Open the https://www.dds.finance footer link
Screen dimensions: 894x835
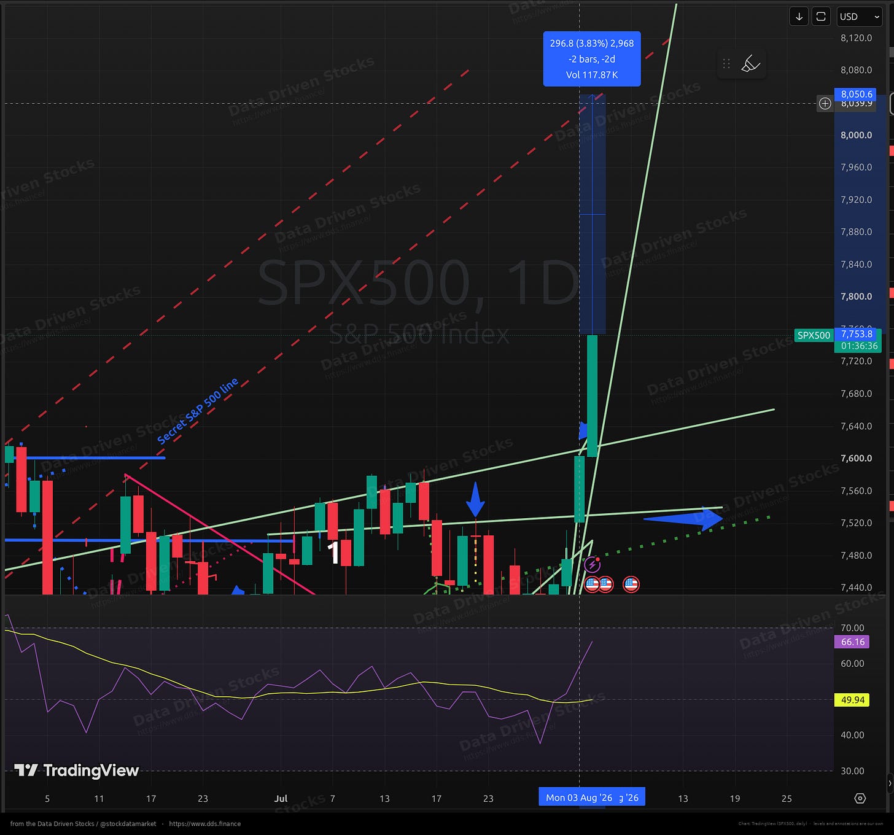click(204, 824)
